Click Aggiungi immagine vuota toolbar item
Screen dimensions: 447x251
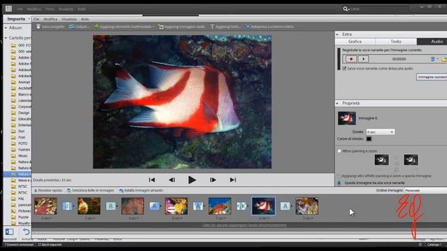tap(182, 26)
